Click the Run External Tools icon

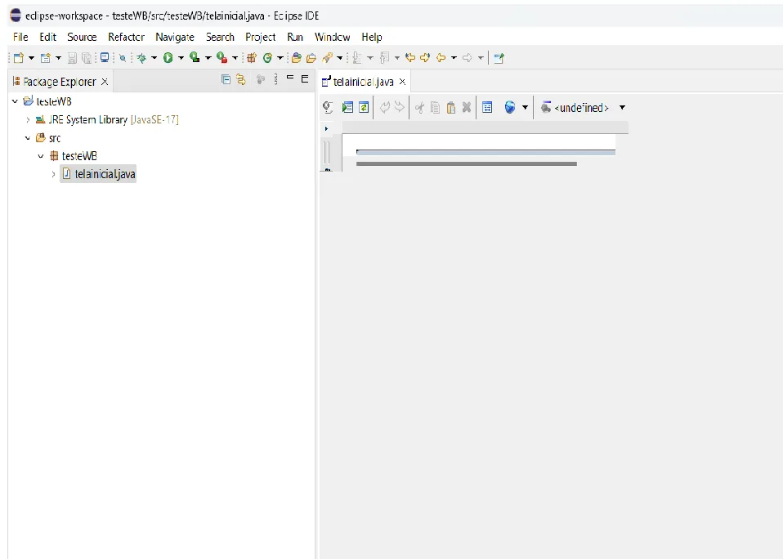point(221,58)
